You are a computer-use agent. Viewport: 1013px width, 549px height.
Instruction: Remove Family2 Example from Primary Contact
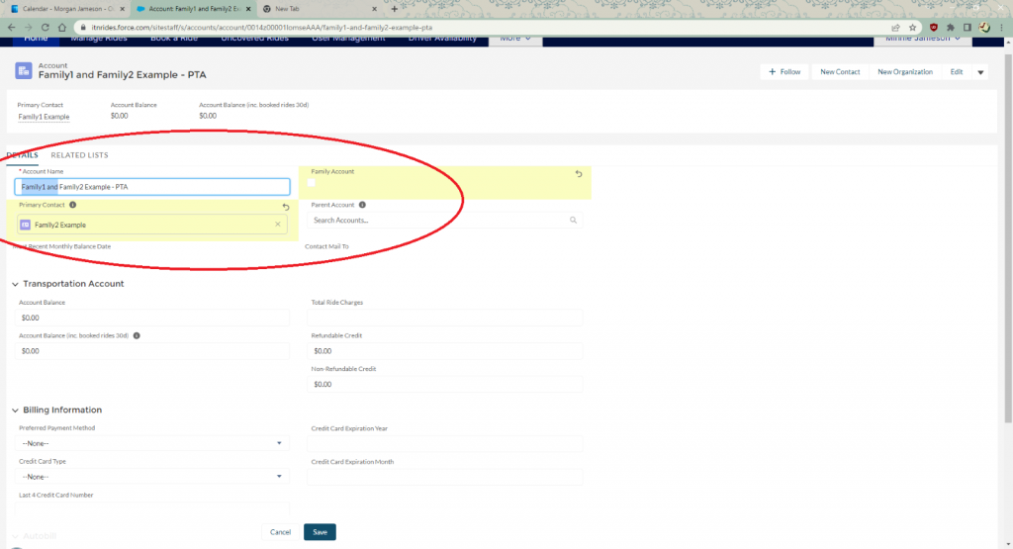(x=277, y=225)
